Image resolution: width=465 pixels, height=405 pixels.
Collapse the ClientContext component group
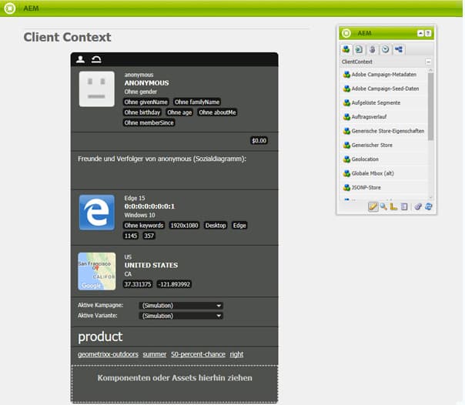point(428,62)
